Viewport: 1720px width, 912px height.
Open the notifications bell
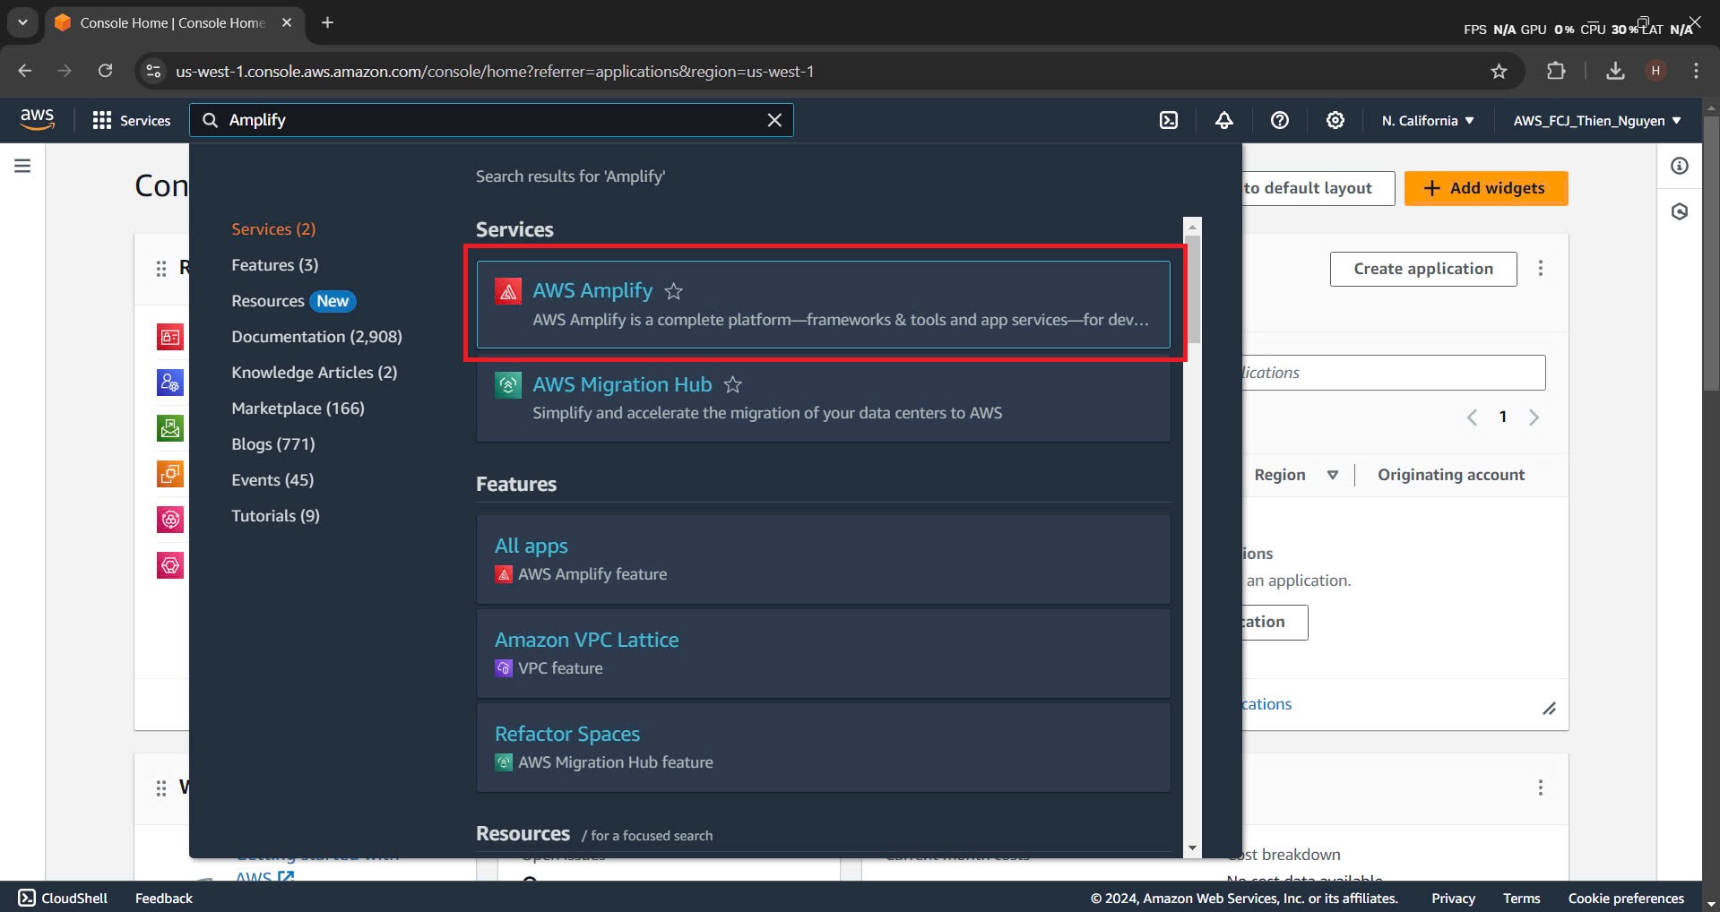(x=1224, y=119)
